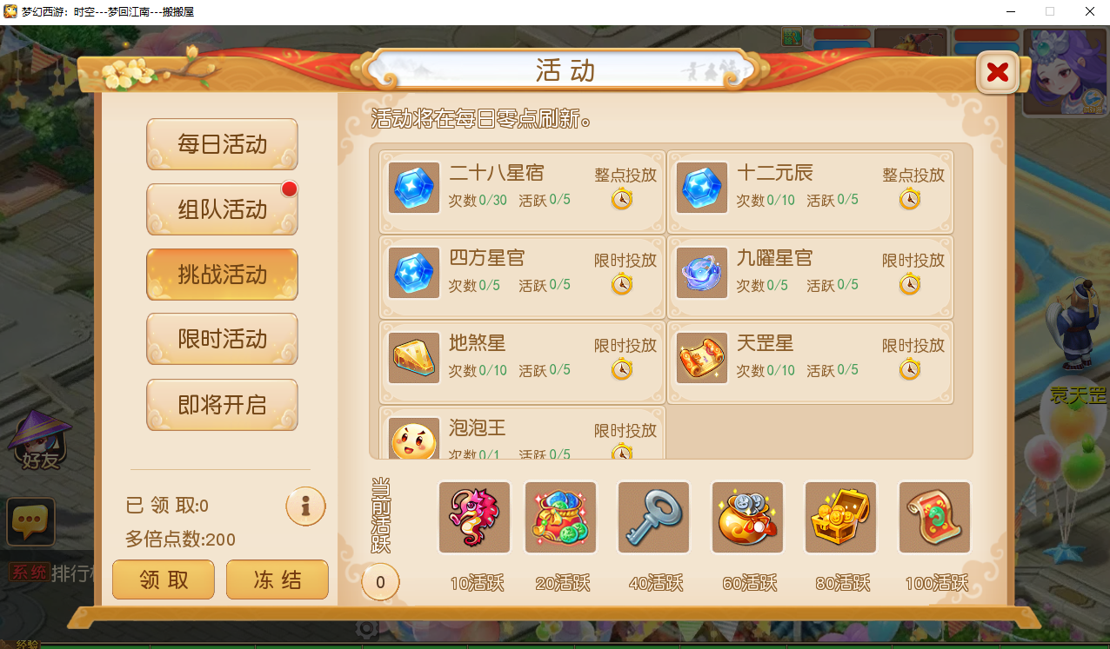The width and height of the screenshot is (1110, 649).
Task: Click the clock icon for 天罡星
Action: click(x=910, y=369)
